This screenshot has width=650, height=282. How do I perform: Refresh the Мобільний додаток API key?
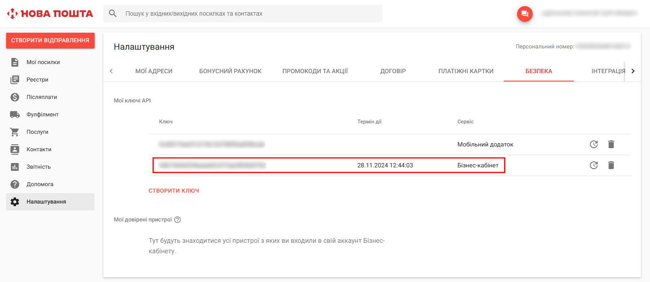pos(593,144)
